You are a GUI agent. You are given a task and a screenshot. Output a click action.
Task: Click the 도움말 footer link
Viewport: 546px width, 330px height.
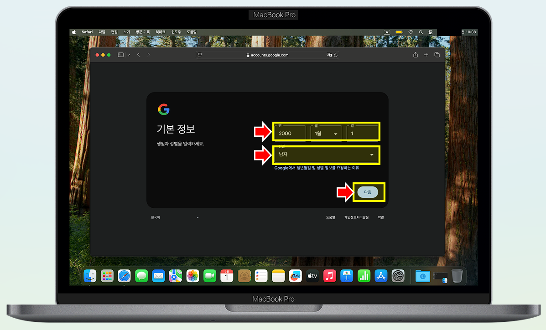[330, 217]
